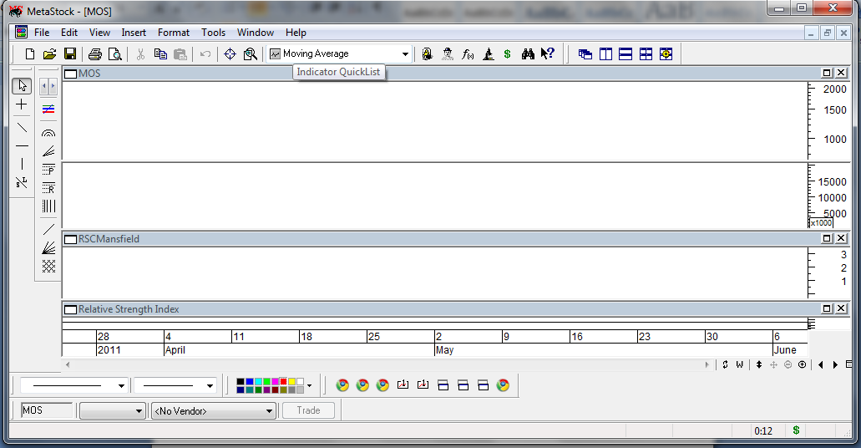The height and width of the screenshot is (448, 861).
Task: Open the View menu
Action: pyautogui.click(x=100, y=33)
